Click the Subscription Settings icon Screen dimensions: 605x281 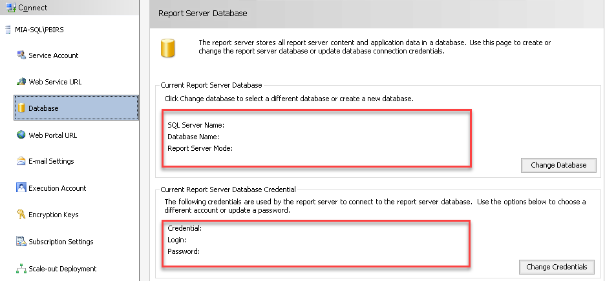pos(21,242)
